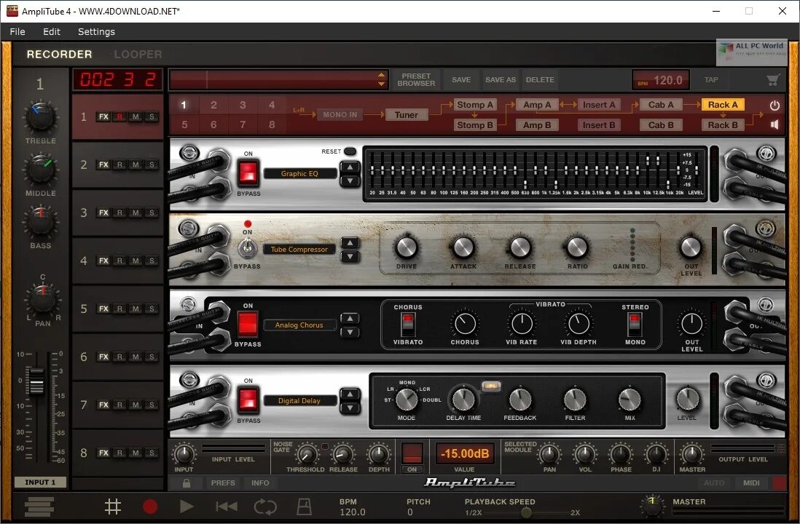Click the power icon beside Rack A

tap(774, 104)
